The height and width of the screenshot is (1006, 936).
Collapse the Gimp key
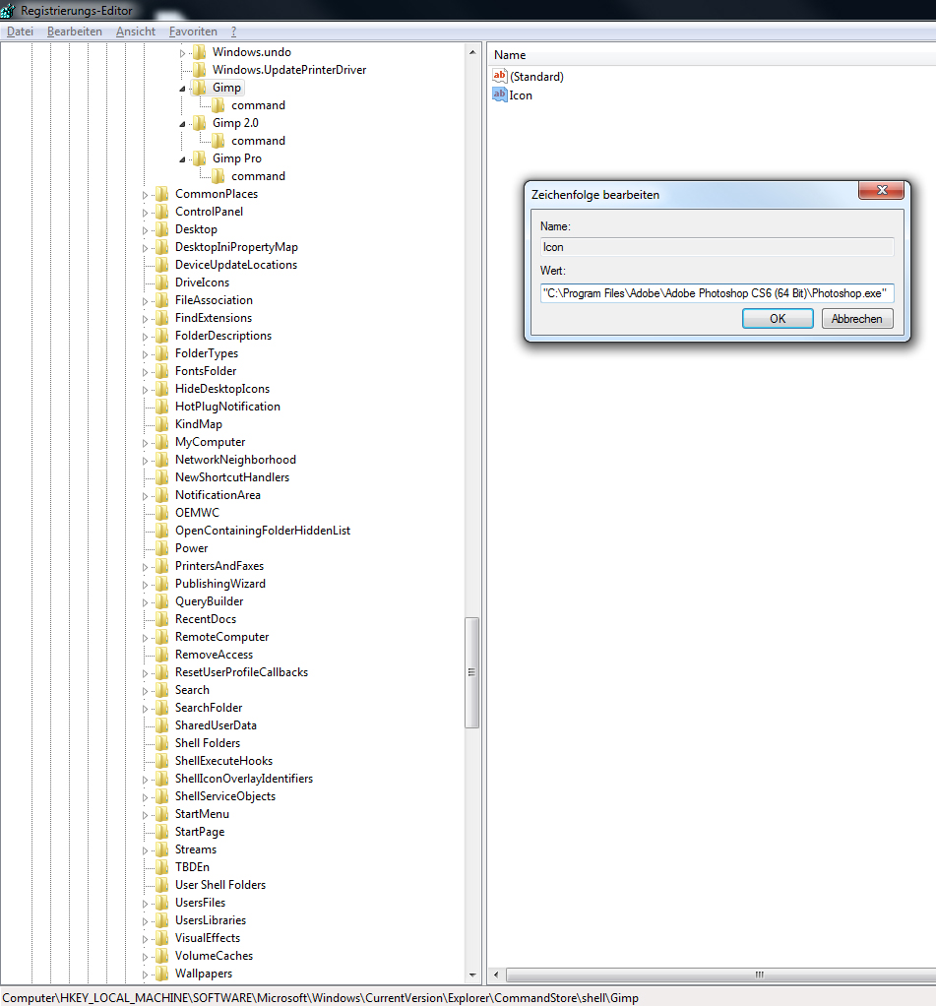[182, 89]
